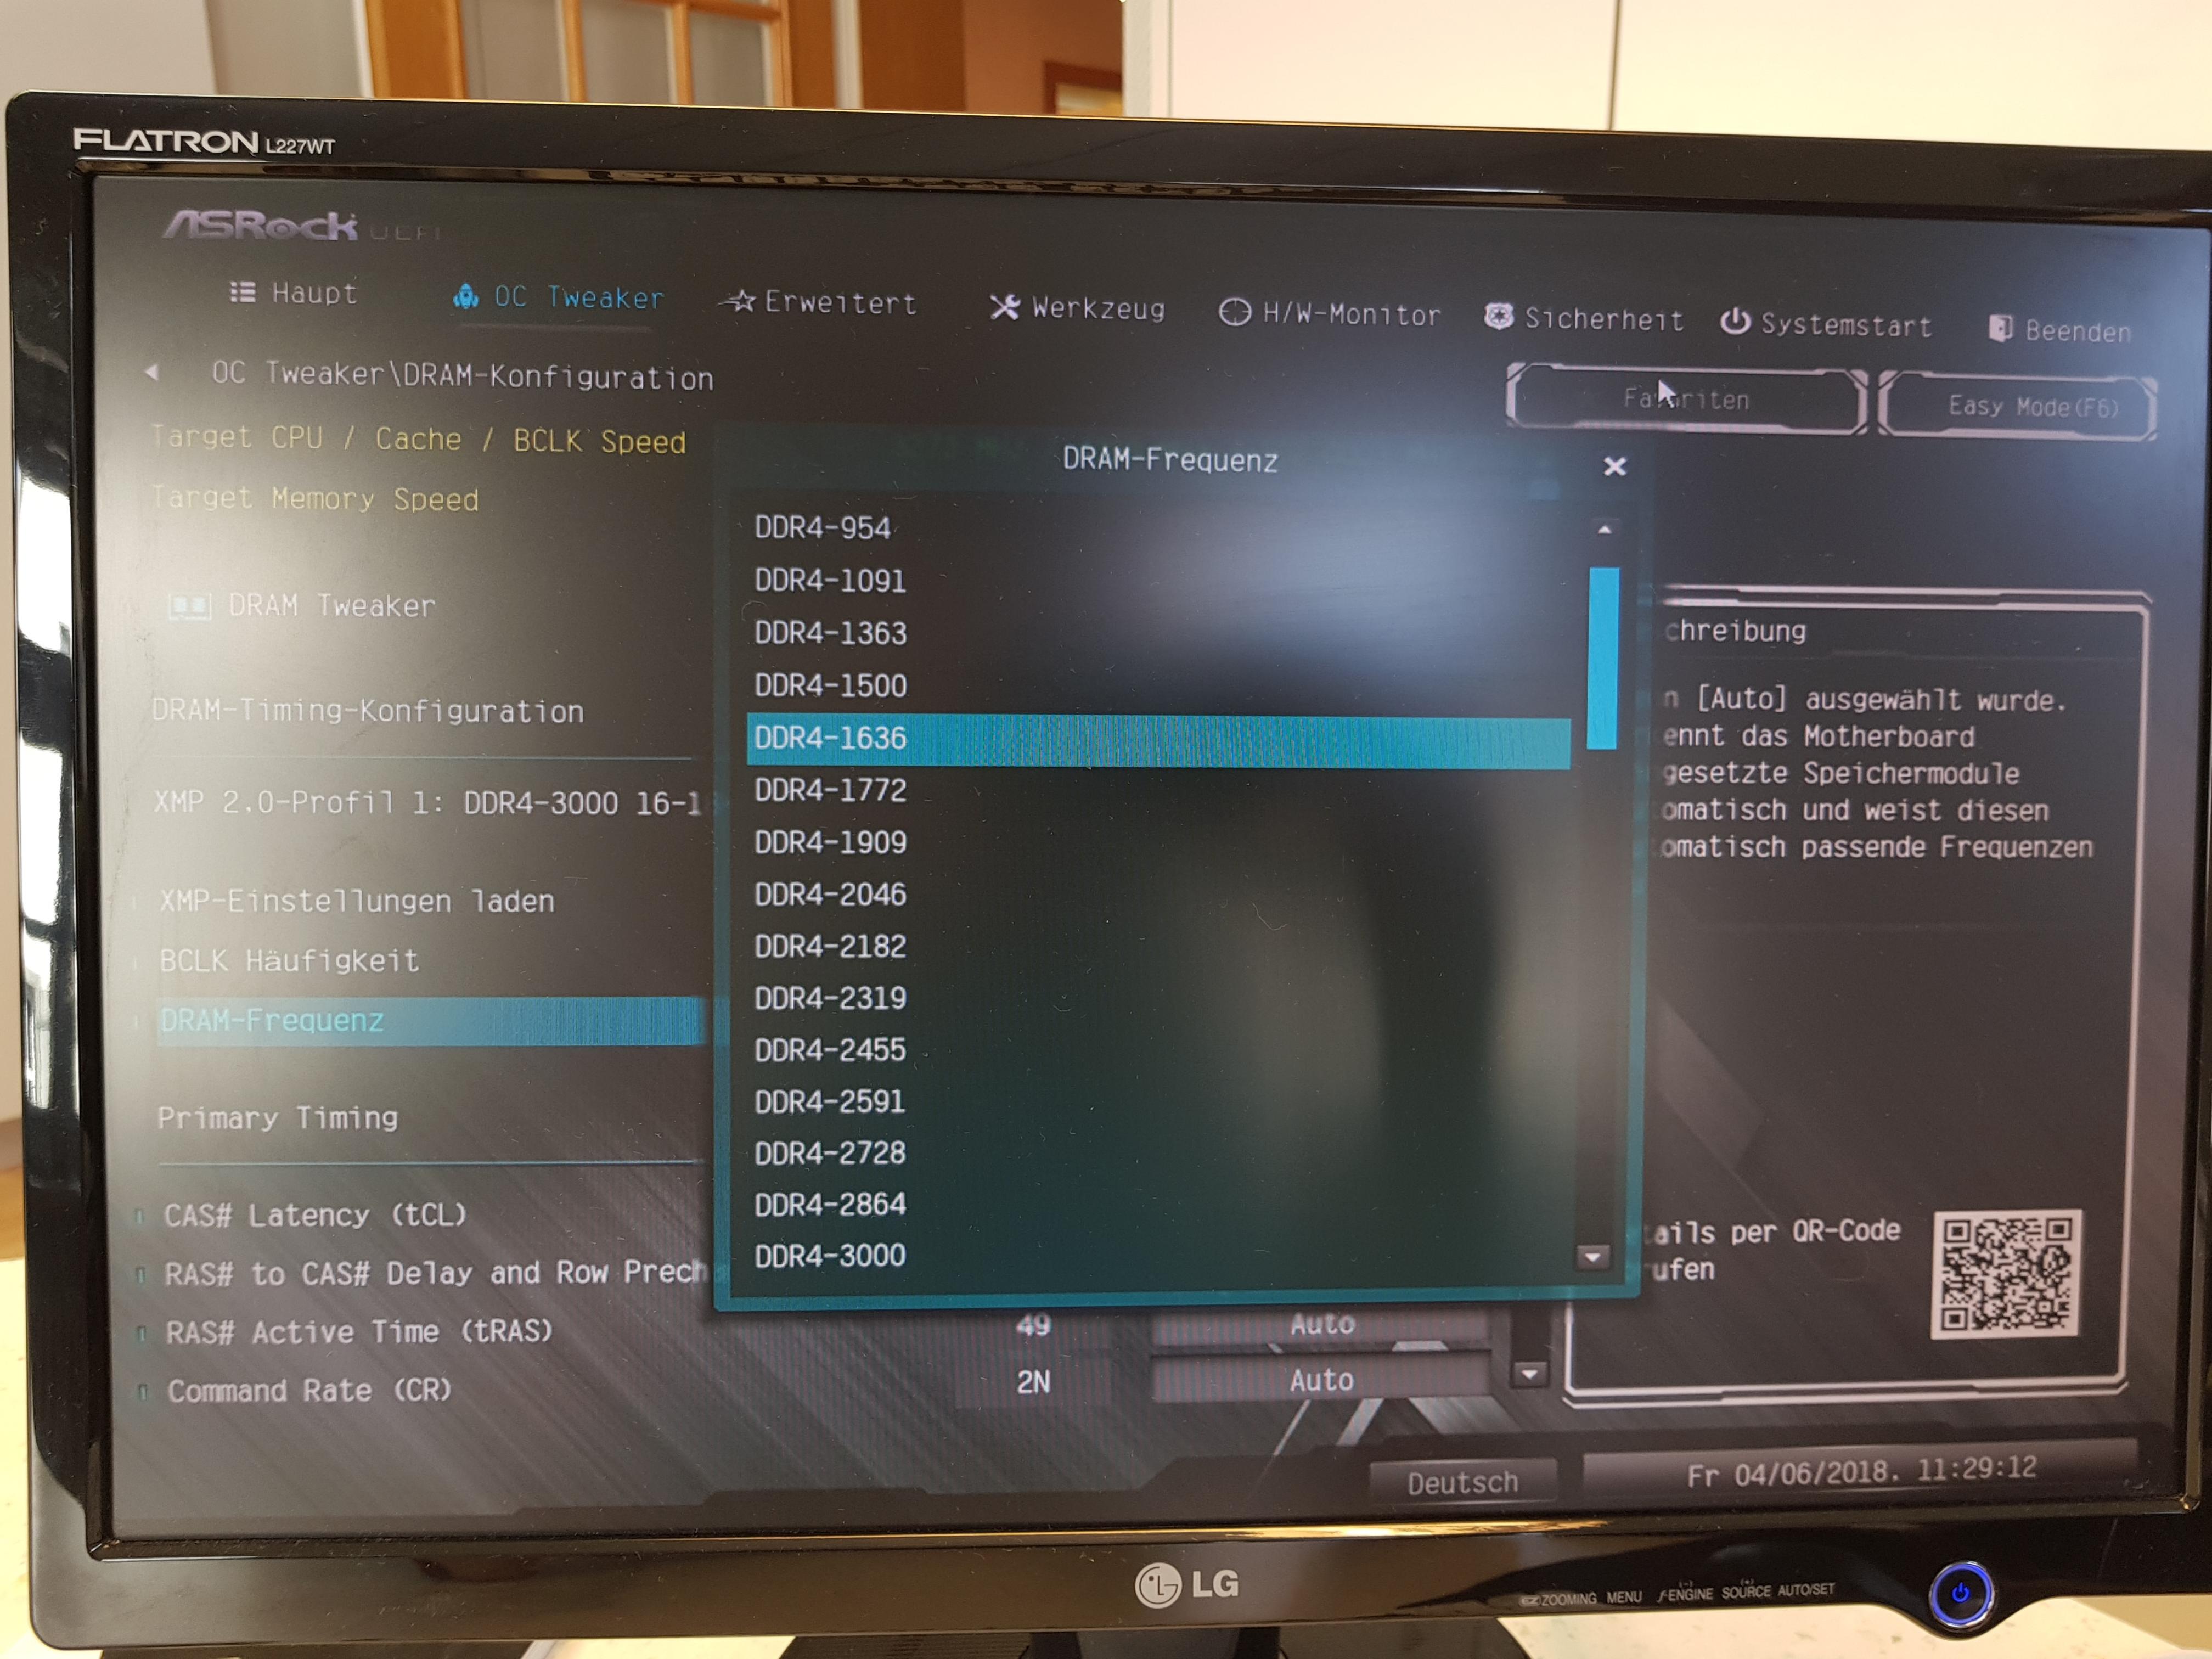The width and height of the screenshot is (2212, 1659).
Task: Change language via Deutsch button
Action: 1462,1482
